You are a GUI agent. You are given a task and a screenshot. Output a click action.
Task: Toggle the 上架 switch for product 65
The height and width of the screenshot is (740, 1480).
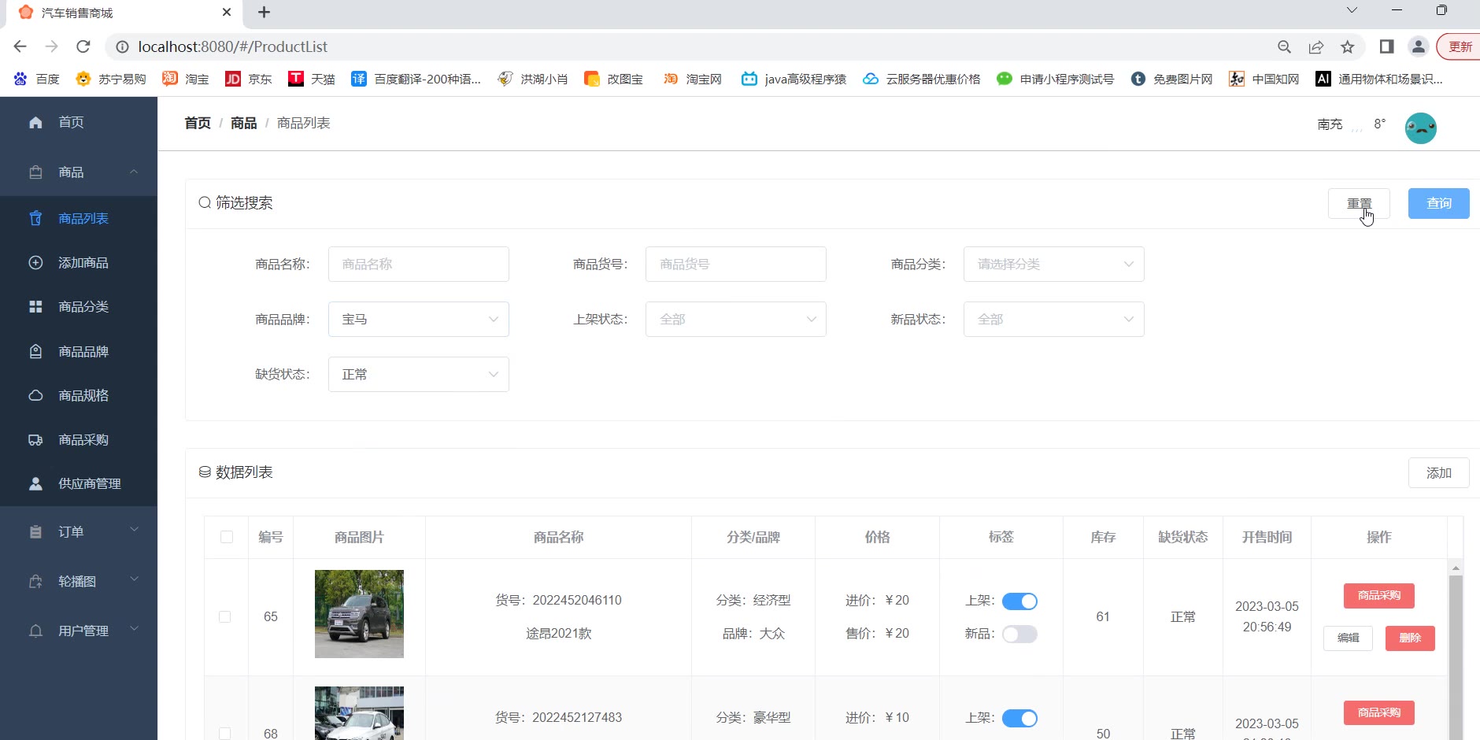(1019, 601)
